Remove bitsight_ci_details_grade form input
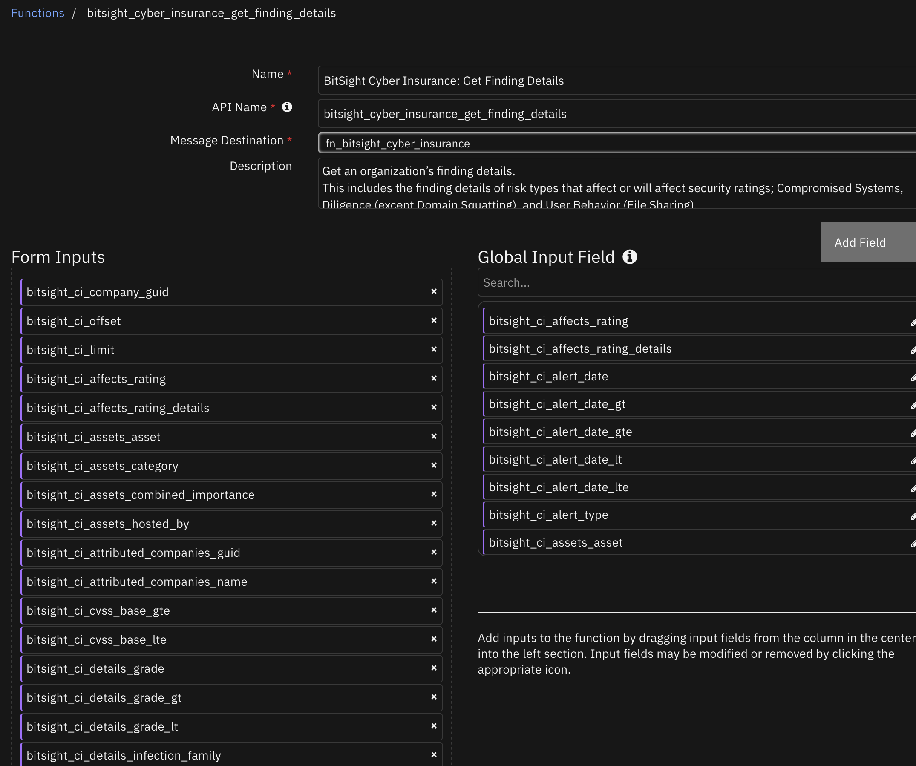 coord(434,668)
